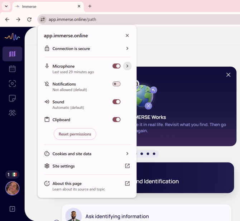Open the tab search dropdown
The height and width of the screenshot is (221, 240).
click(6, 6)
